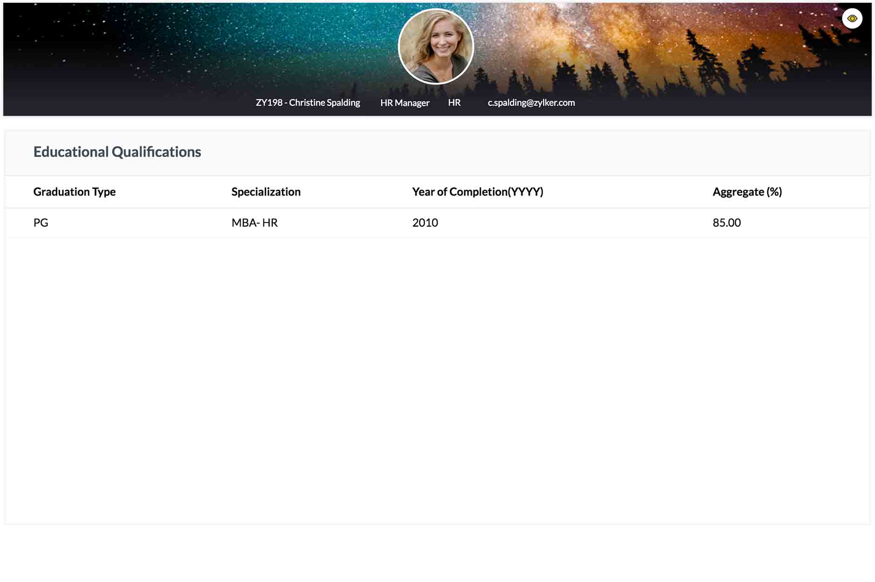Select the PG graduation type cell
This screenshot has height=582, width=875.
click(41, 223)
